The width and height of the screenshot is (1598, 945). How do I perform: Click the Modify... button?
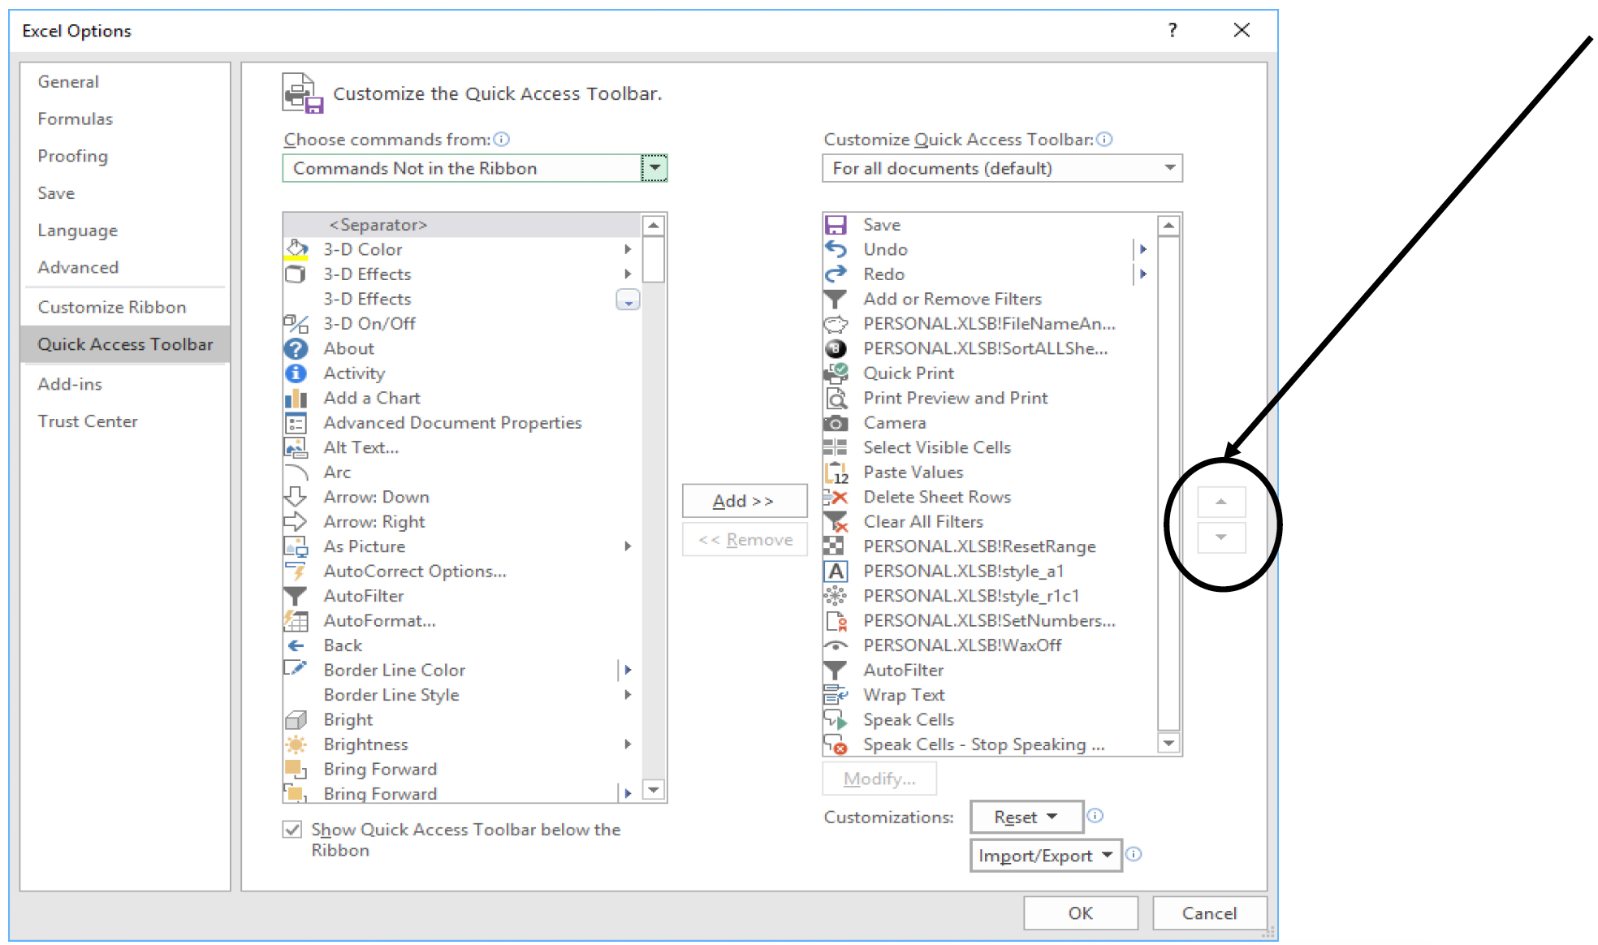coord(879,779)
